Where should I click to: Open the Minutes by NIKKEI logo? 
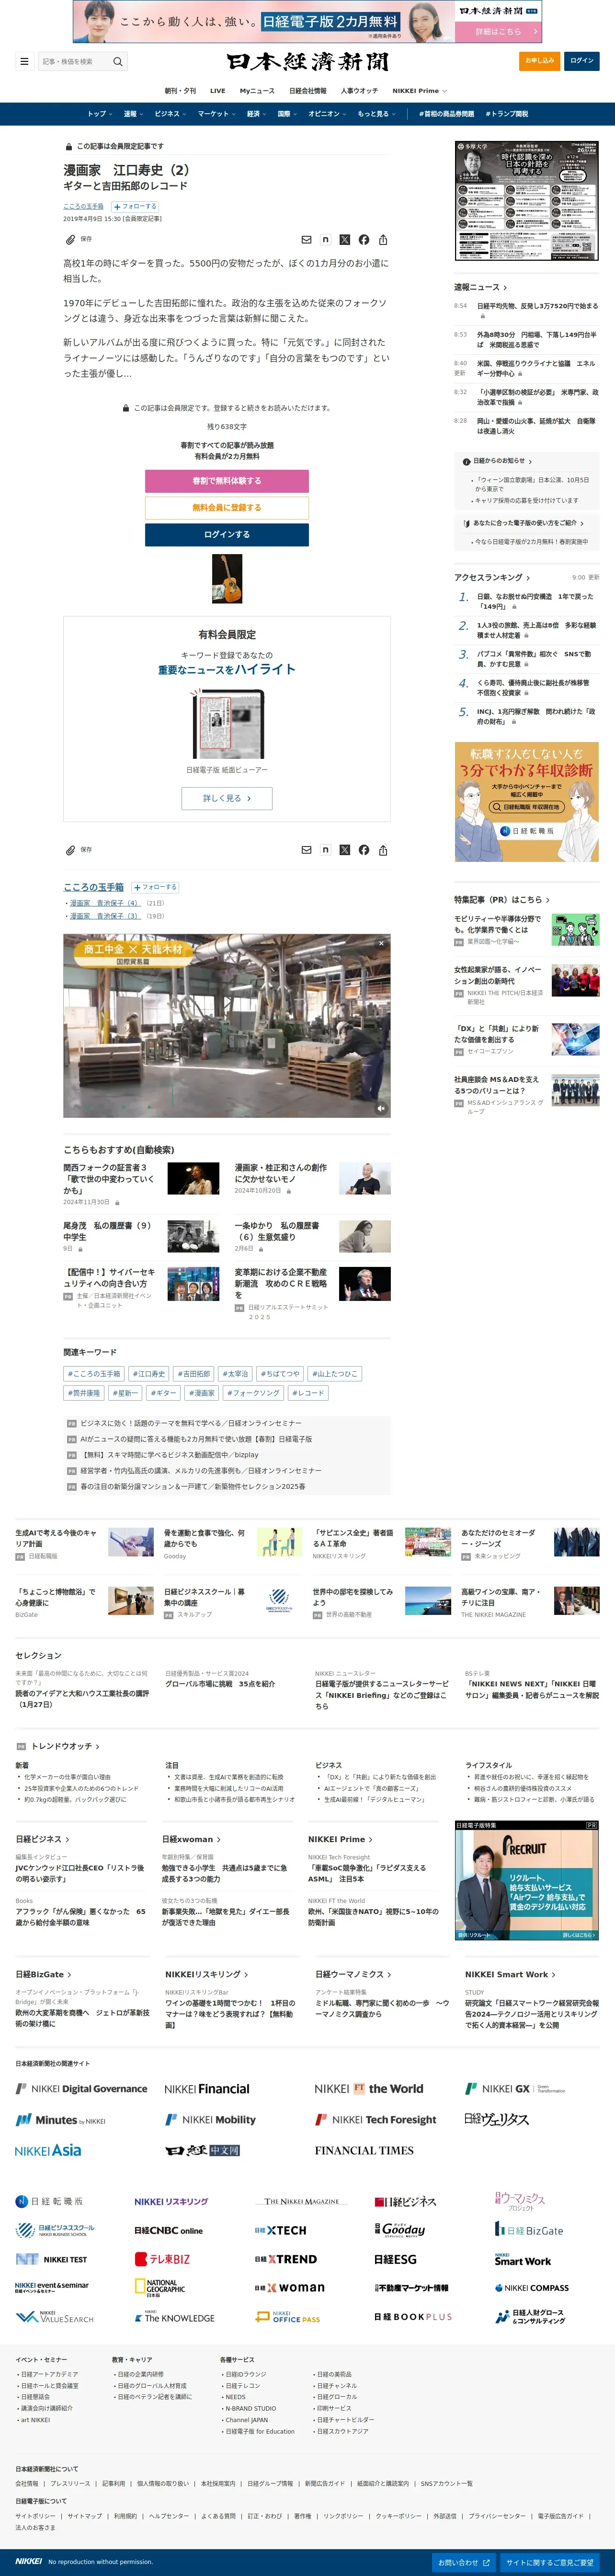(x=60, y=2120)
